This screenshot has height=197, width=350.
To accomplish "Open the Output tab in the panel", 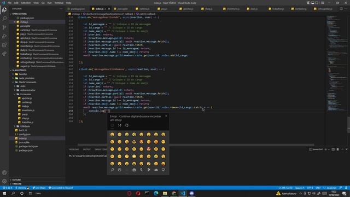I will (x=87, y=149).
